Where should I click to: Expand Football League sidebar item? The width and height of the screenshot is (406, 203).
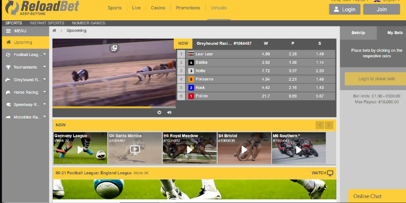click(x=44, y=54)
